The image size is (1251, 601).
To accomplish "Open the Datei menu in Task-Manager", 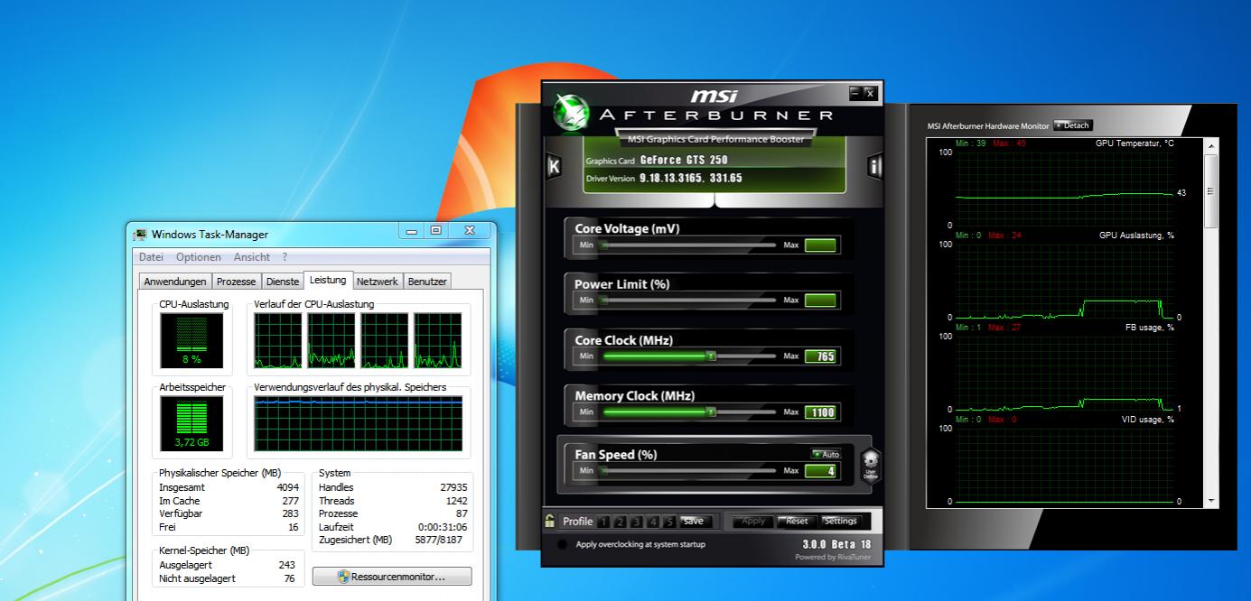I will pyautogui.click(x=151, y=257).
